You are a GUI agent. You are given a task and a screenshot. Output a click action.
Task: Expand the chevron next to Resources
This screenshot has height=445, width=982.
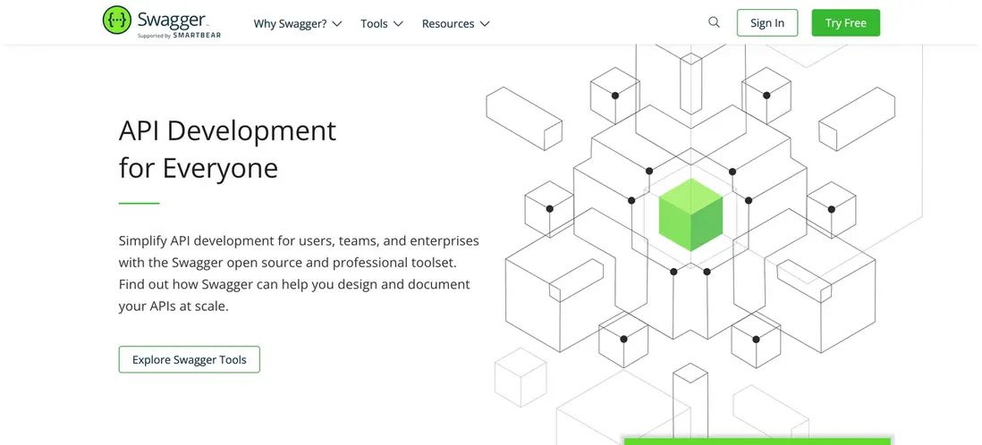pos(484,24)
